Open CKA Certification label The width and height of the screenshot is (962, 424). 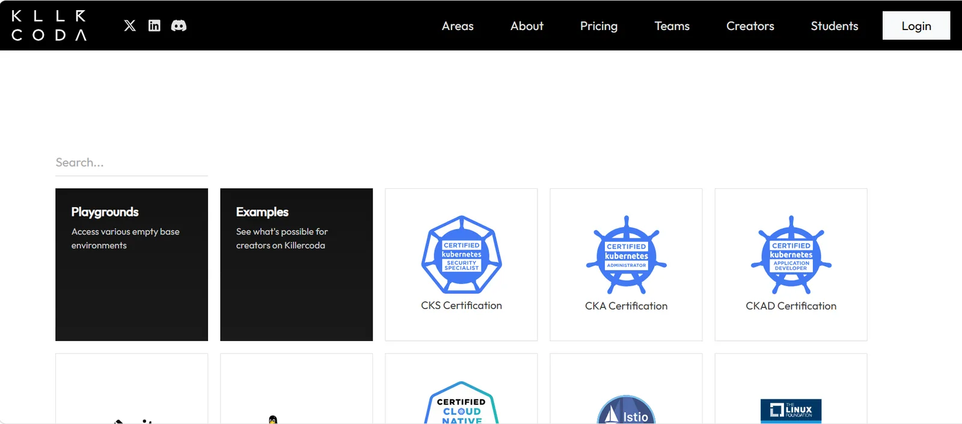627,306
